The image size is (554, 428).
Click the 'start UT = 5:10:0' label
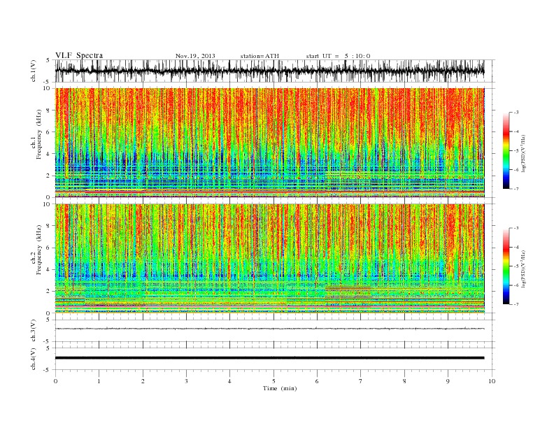coord(338,56)
